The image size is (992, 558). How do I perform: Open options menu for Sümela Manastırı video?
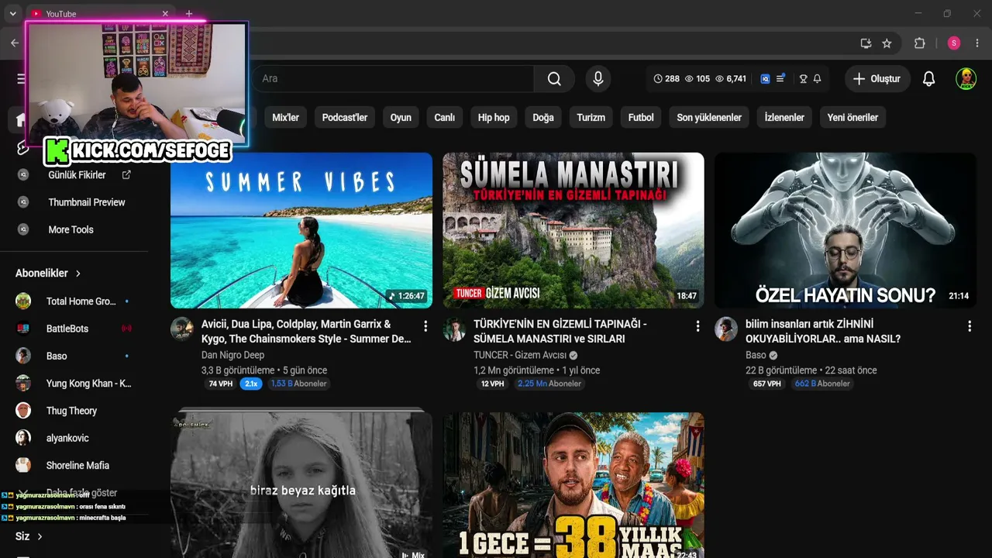click(x=697, y=326)
